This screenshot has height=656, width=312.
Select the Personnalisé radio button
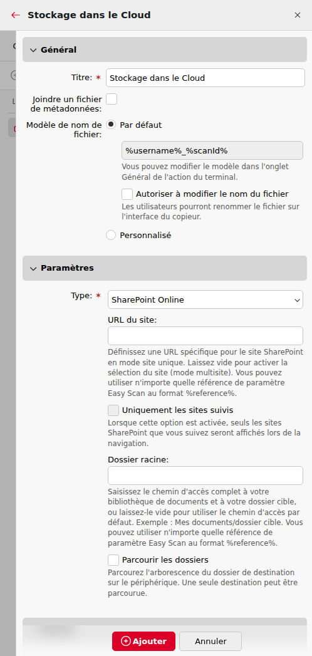[111, 235]
